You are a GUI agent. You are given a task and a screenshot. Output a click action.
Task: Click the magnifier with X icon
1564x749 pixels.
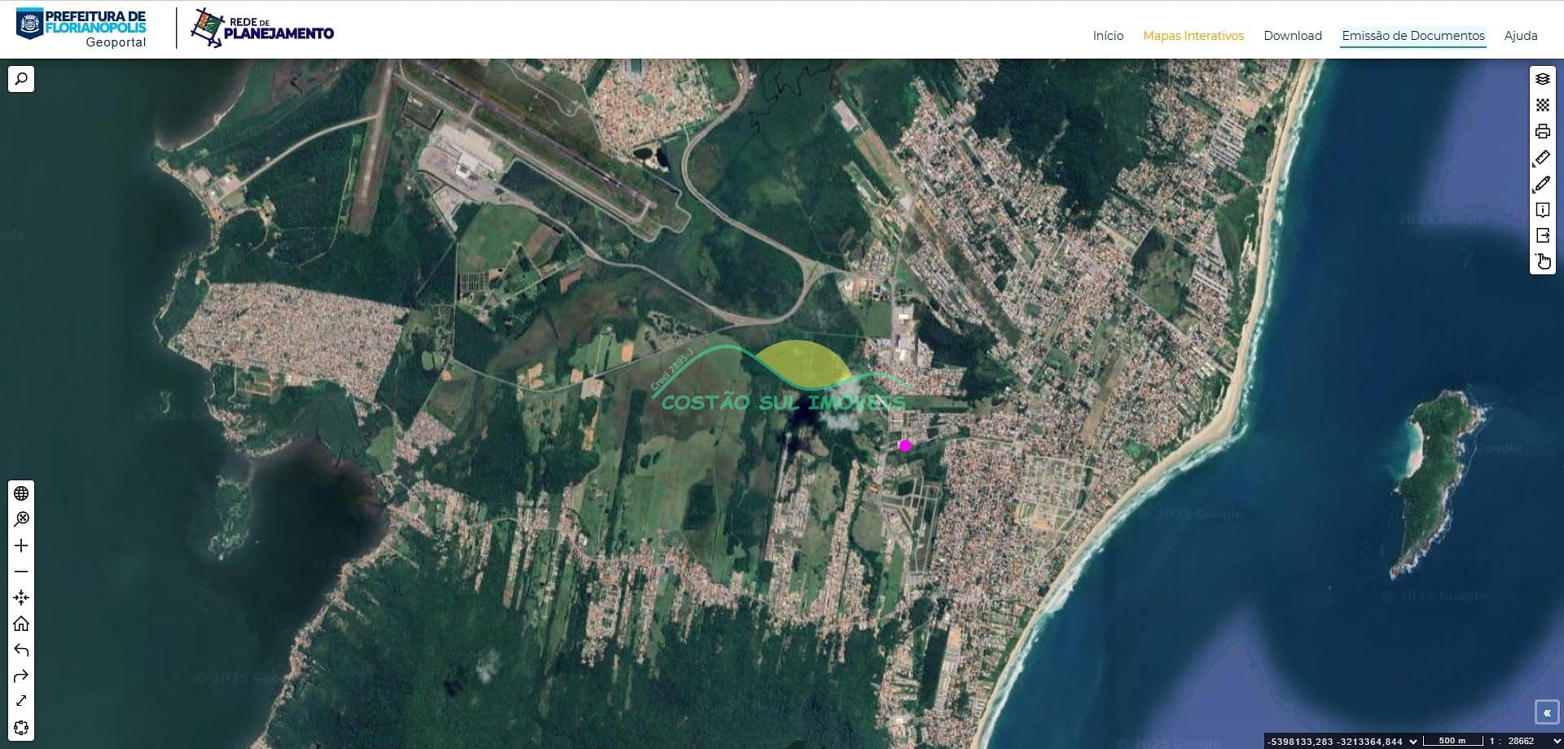(x=21, y=519)
